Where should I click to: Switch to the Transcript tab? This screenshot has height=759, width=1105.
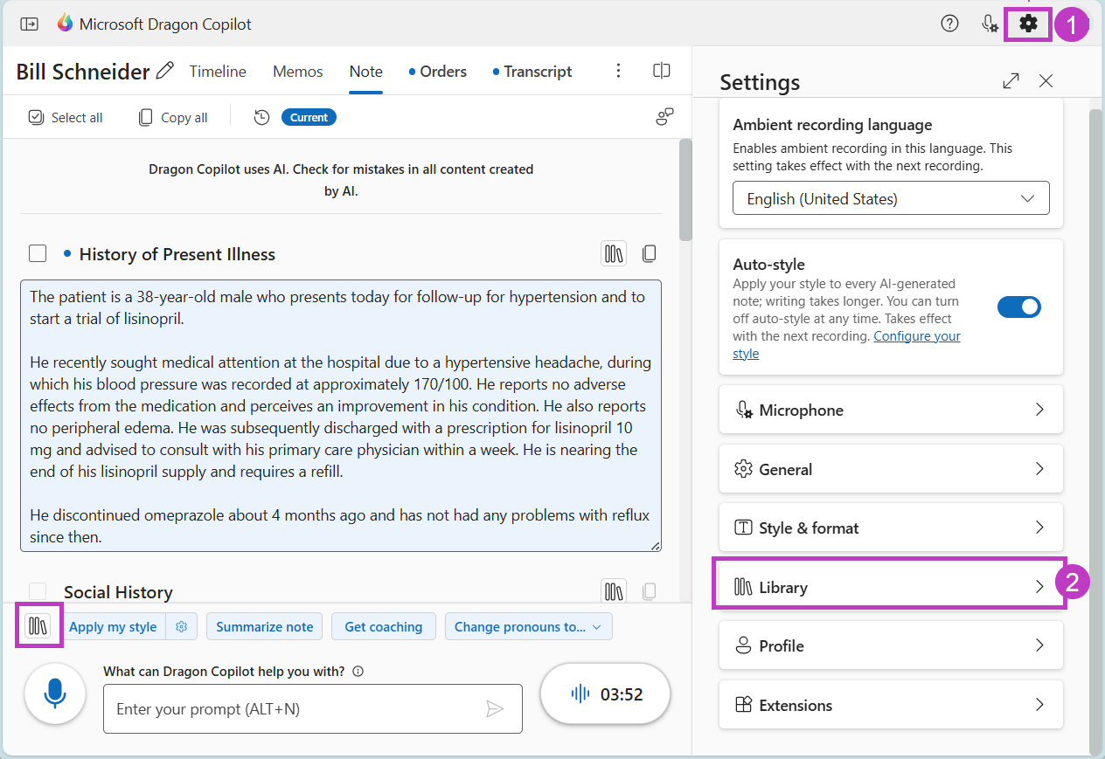tap(532, 72)
